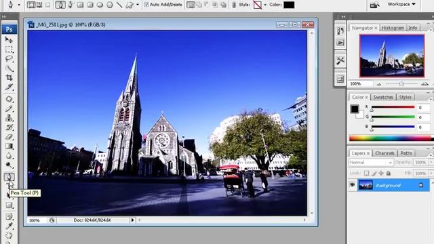Select the Gradient tool
The width and height of the screenshot is (434, 244).
pos(9,146)
